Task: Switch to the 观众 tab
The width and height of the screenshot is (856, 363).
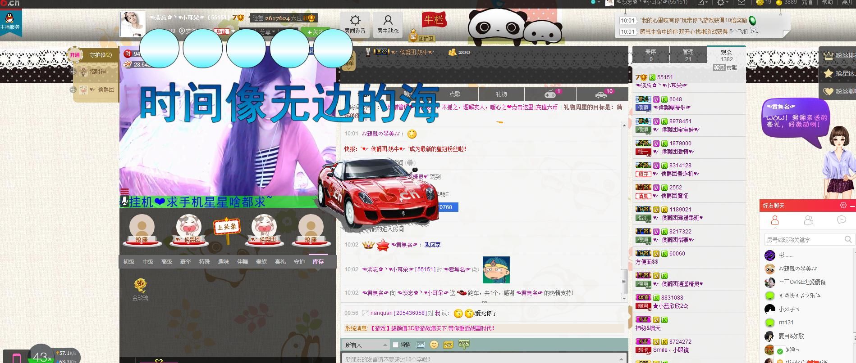Action: [x=726, y=55]
